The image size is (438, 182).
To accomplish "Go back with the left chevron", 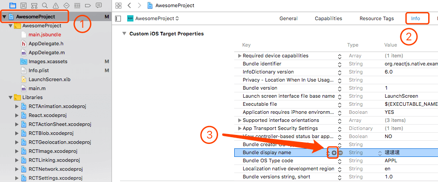I will pyautogui.click(x=129, y=5).
